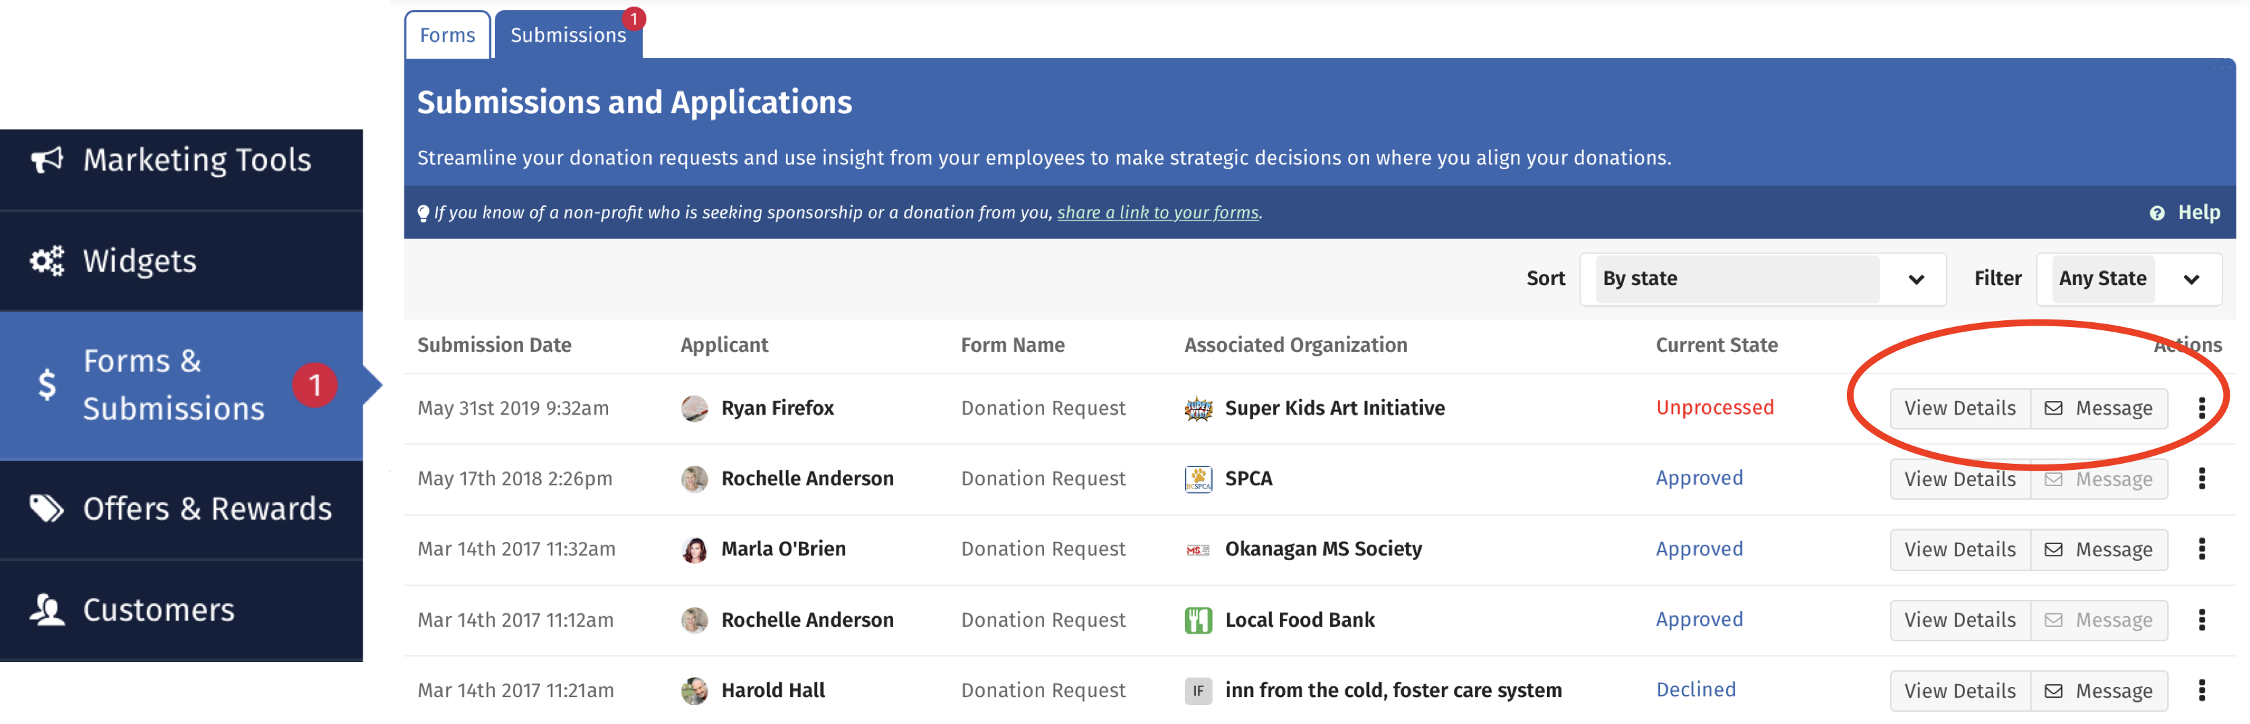Click the Declined state text

point(1695,689)
